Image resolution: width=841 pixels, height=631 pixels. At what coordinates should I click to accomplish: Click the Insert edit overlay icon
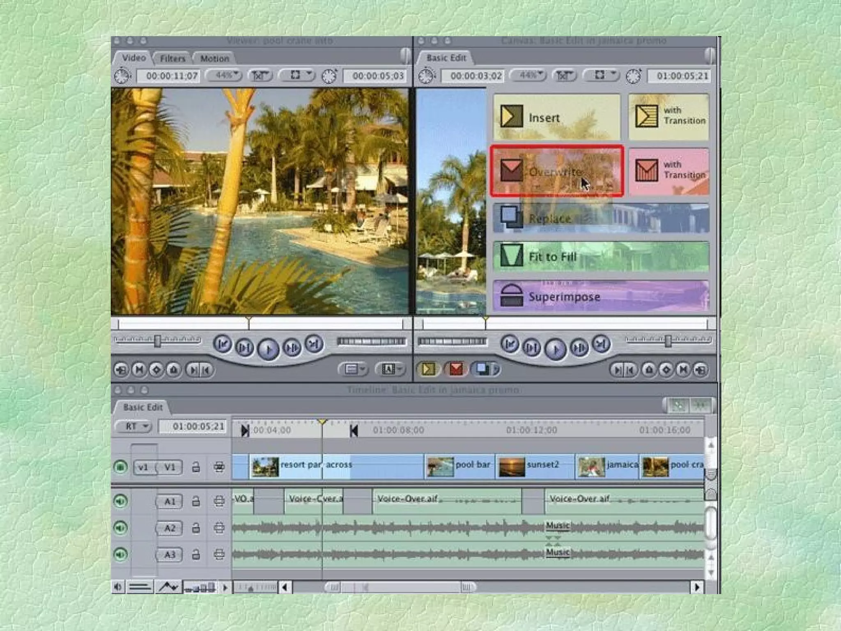point(511,117)
